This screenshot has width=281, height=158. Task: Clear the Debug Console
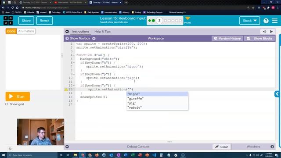[222, 147]
